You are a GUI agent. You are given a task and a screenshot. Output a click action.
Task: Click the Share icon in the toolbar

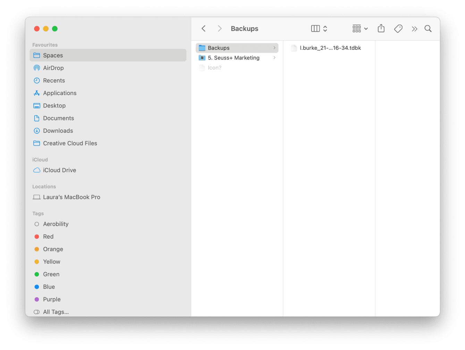pos(381,28)
